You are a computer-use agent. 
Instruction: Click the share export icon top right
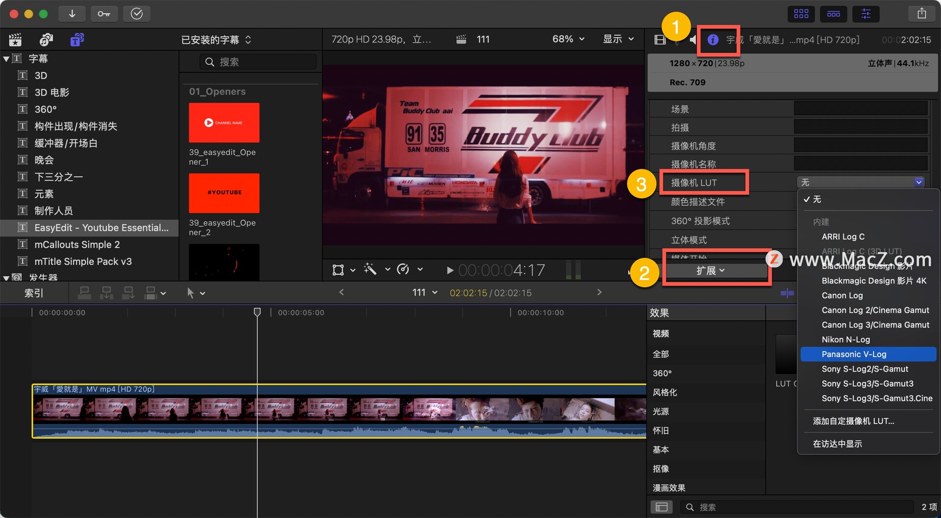[922, 13]
